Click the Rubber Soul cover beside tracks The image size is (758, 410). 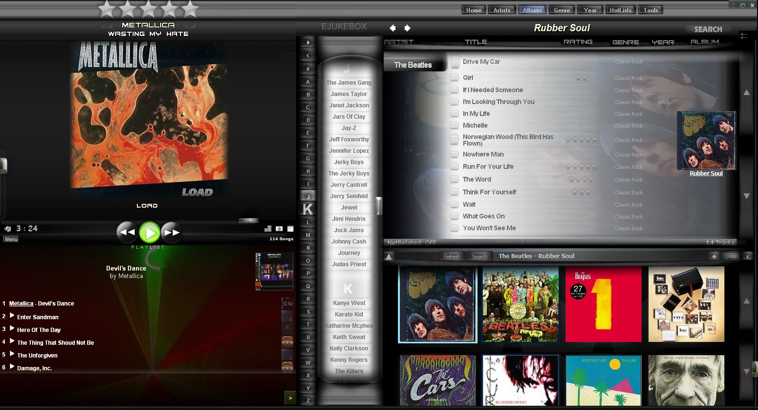[x=706, y=140]
